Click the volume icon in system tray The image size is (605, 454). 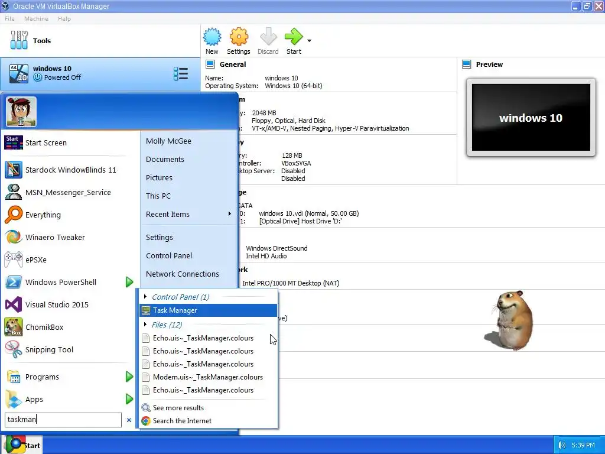pyautogui.click(x=562, y=445)
